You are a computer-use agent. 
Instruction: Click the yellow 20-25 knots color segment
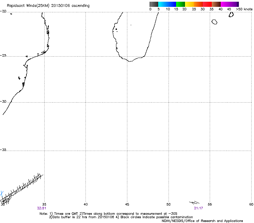tap(189, 4)
